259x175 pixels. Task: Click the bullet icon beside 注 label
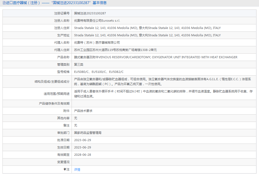click(65, 169)
